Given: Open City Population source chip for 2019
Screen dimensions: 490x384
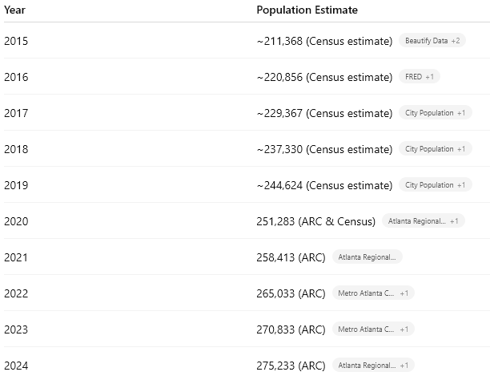Looking at the screenshot, I should click(x=436, y=185).
